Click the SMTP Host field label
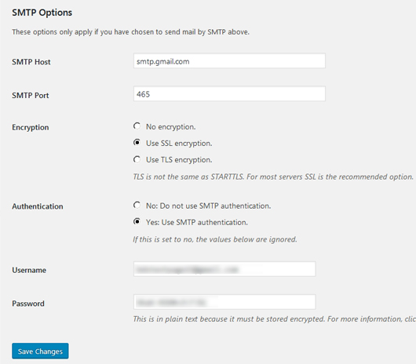Viewport: 416px width, 364px height. (x=31, y=62)
